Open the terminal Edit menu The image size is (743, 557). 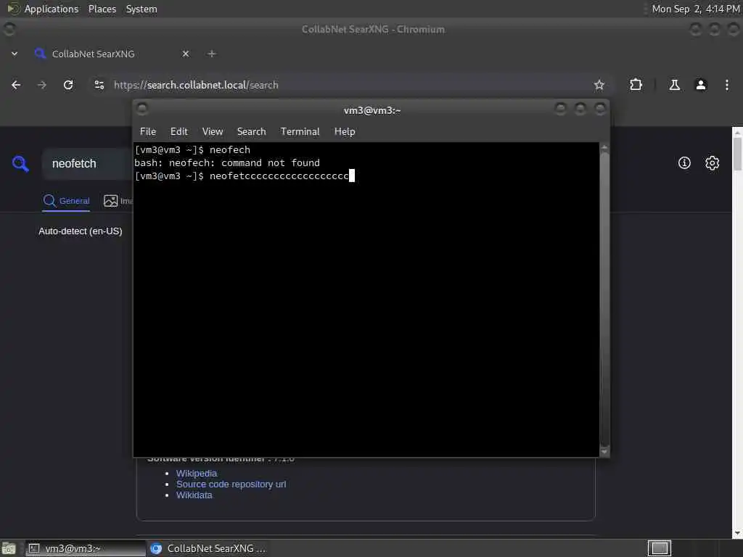tap(179, 132)
